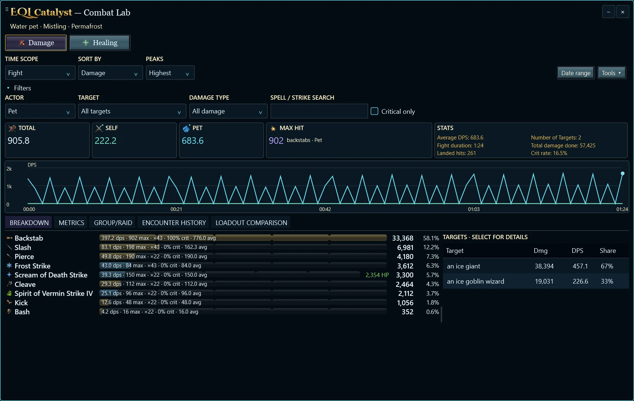Click the Backstab damage bar
The width and height of the screenshot is (634, 401).
click(243, 238)
